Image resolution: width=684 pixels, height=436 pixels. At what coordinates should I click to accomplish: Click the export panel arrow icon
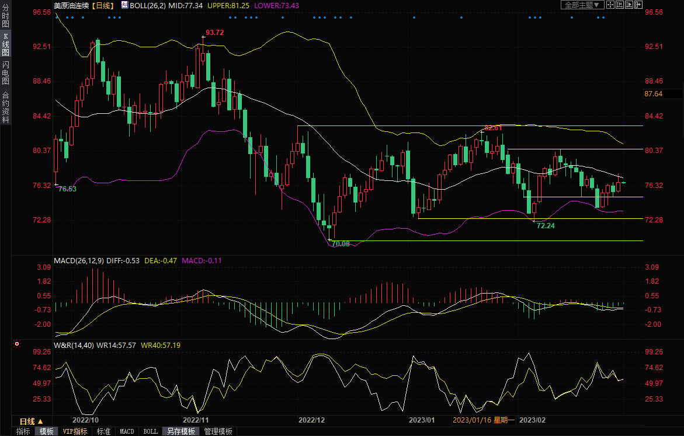coord(638,5)
